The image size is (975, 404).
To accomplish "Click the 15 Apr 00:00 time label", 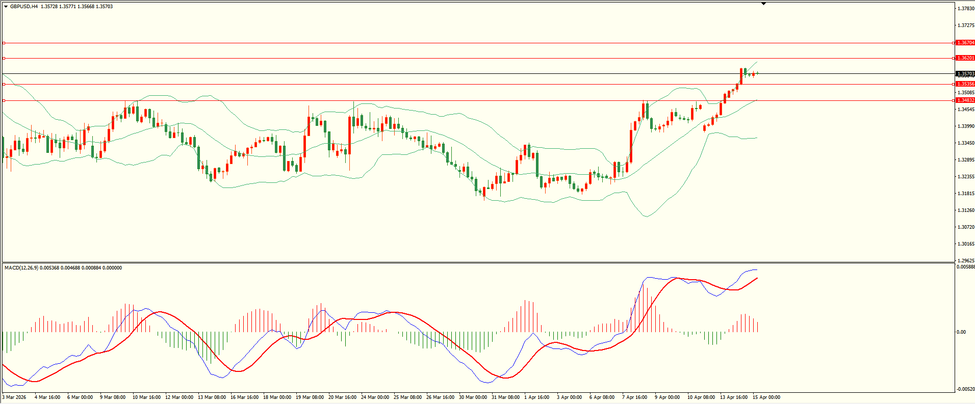I will tap(766, 397).
